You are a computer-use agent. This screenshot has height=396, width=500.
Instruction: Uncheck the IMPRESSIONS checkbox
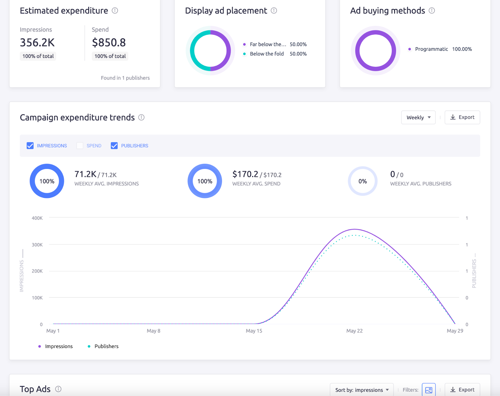tap(30, 146)
